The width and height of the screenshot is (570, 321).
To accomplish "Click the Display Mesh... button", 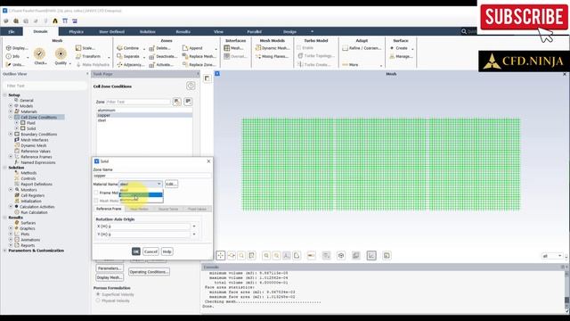I will pos(110,277).
